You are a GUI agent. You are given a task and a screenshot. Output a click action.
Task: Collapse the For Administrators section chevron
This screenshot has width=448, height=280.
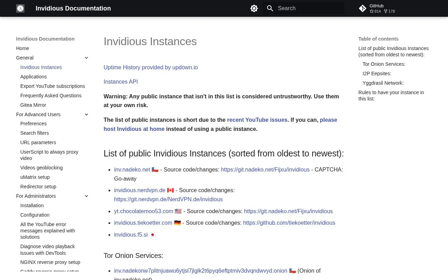tap(86, 196)
